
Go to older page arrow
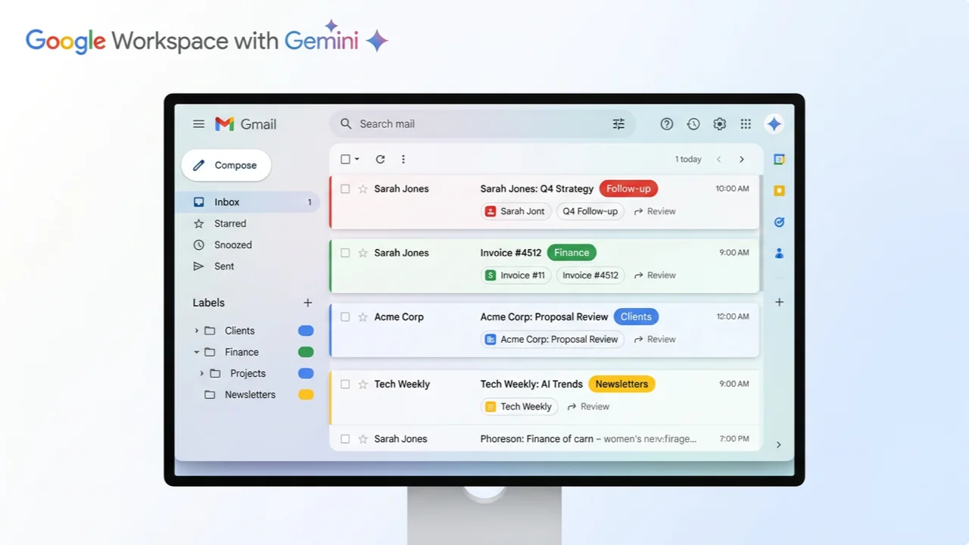pyautogui.click(x=741, y=160)
